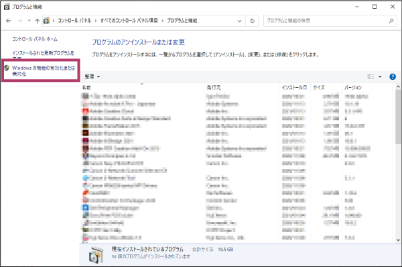402x267 pixels.
Task: Refresh the programs list
Action: pyautogui.click(x=253, y=21)
